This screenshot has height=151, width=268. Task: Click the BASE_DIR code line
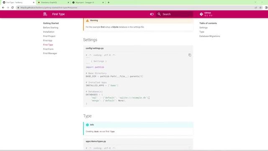[114, 76]
